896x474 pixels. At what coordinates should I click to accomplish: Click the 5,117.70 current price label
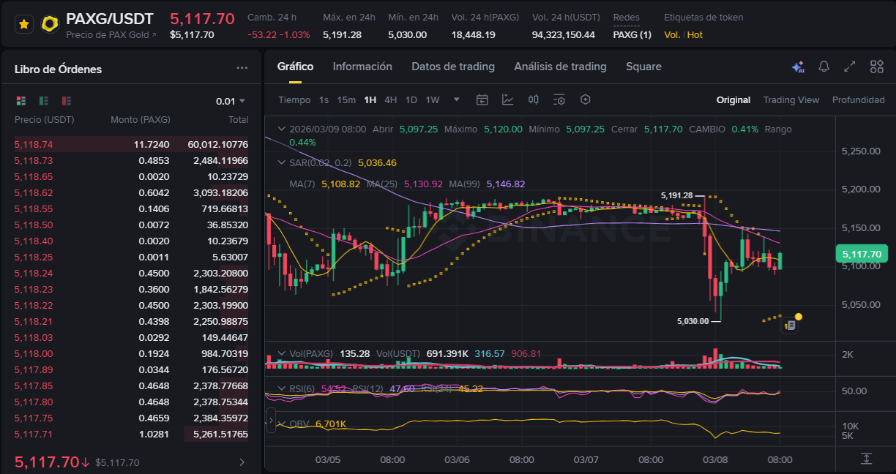tap(862, 254)
